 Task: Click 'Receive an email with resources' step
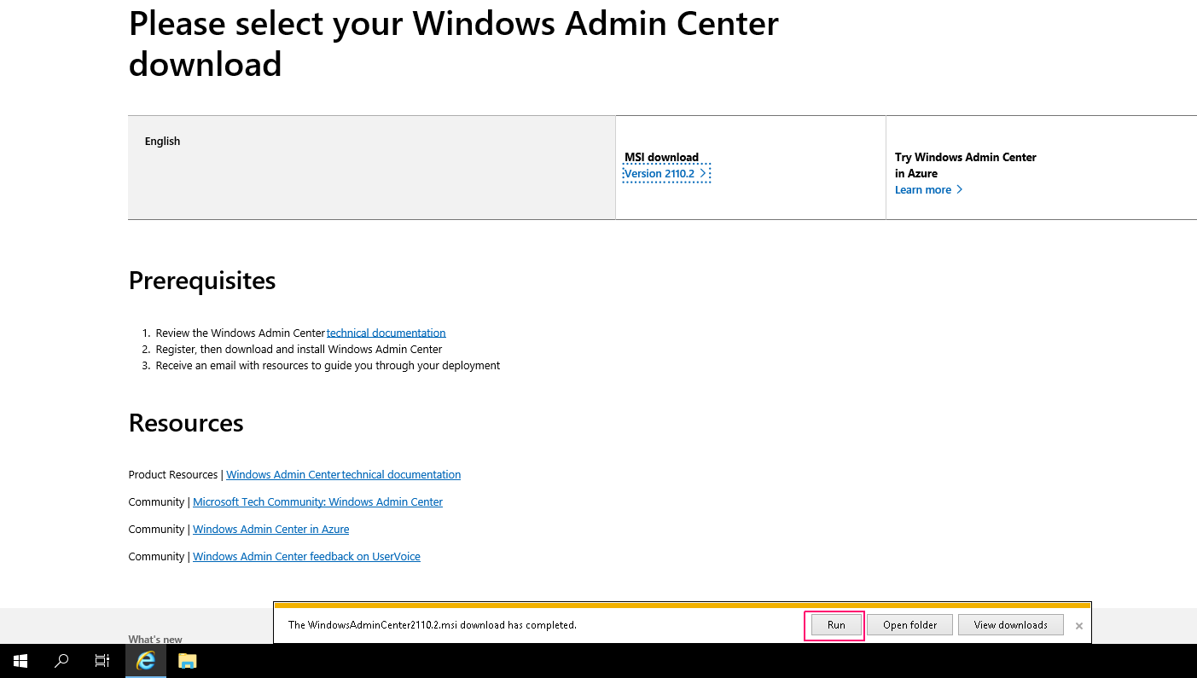click(328, 366)
